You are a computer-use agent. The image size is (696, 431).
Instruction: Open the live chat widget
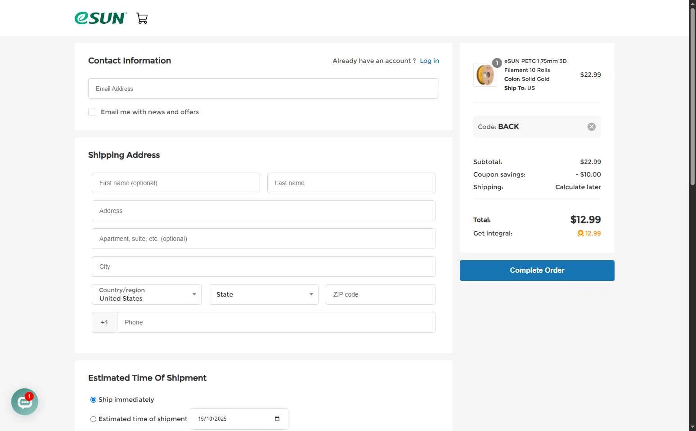point(25,402)
